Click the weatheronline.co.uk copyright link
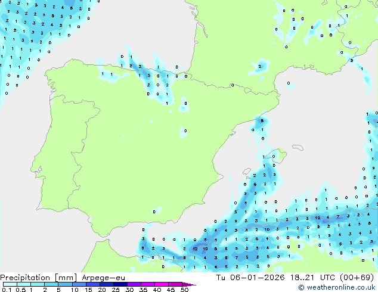Viewport: 378px width, 292px height. click(x=337, y=287)
